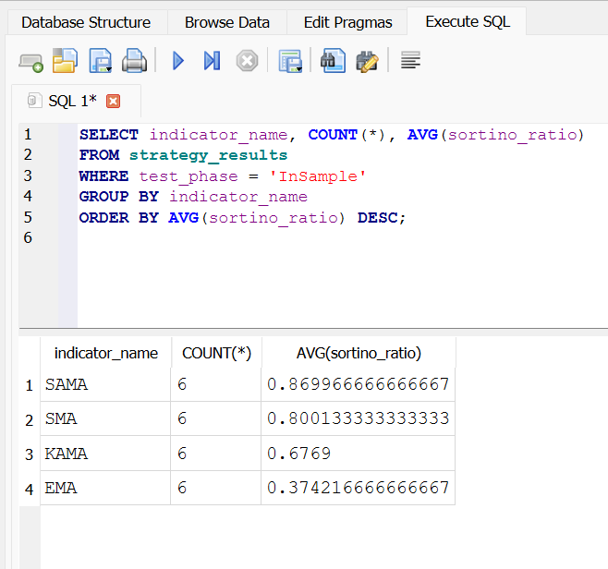
Task: Select COUNT cell in SAMA row
Action: [215, 385]
